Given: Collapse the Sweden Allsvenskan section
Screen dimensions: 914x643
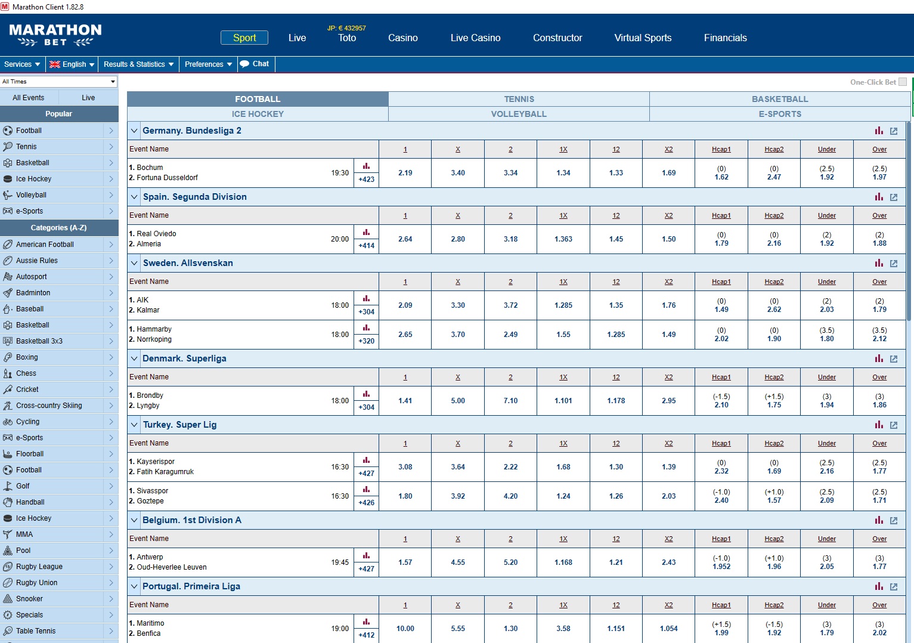Looking at the screenshot, I should 134,263.
